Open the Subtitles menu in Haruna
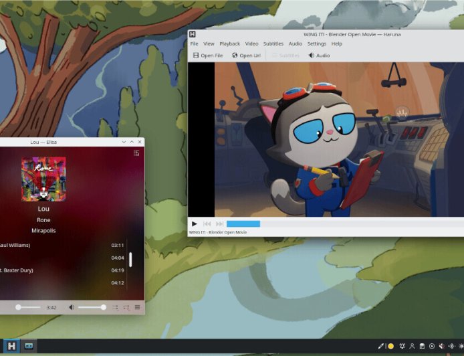The height and width of the screenshot is (356, 464). pyautogui.click(x=273, y=43)
